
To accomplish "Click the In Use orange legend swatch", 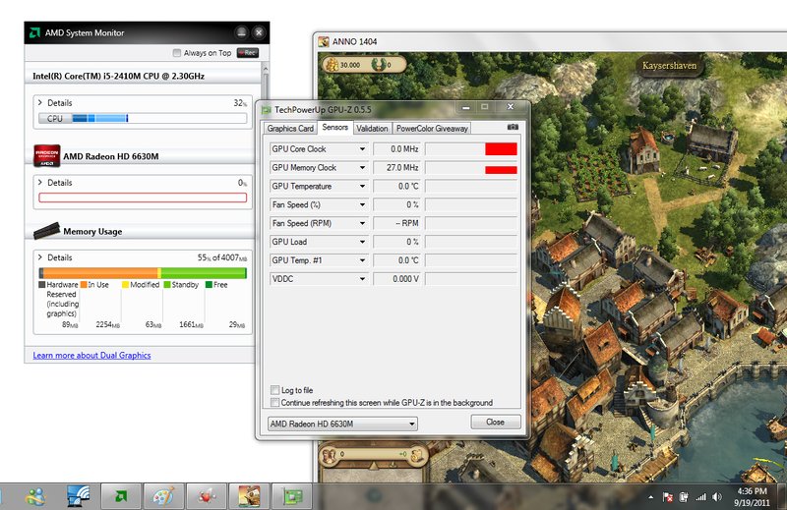I will 84,284.
